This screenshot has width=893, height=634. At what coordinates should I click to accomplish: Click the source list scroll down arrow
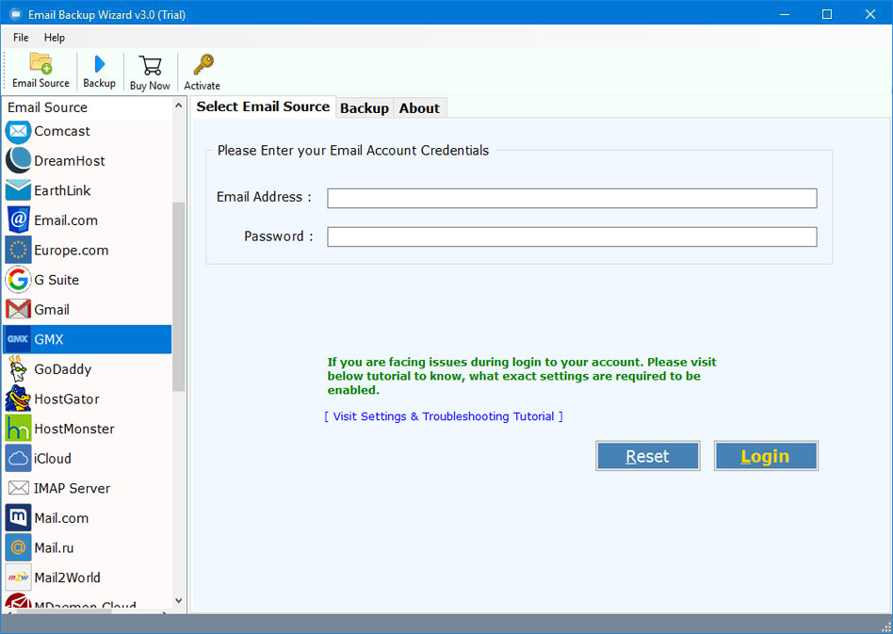(179, 600)
